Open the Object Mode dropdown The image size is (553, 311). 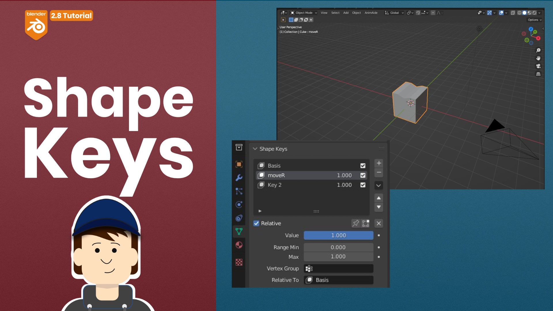[x=304, y=13]
